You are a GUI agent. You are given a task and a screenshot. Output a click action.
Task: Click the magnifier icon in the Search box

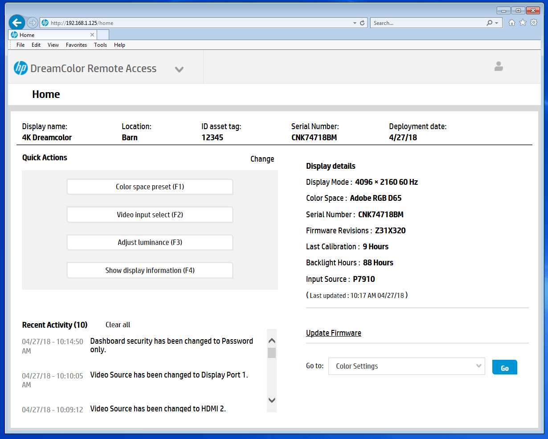pyautogui.click(x=490, y=23)
